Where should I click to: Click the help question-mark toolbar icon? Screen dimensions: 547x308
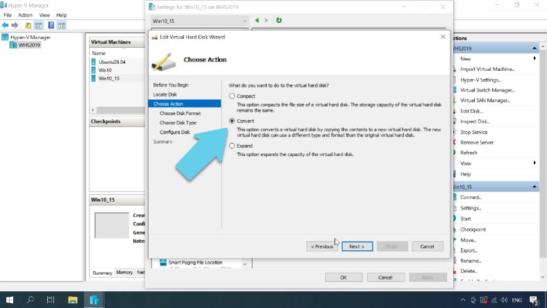coord(51,25)
